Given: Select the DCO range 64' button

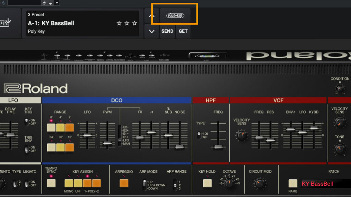Looking at the screenshot, I should [51, 148].
